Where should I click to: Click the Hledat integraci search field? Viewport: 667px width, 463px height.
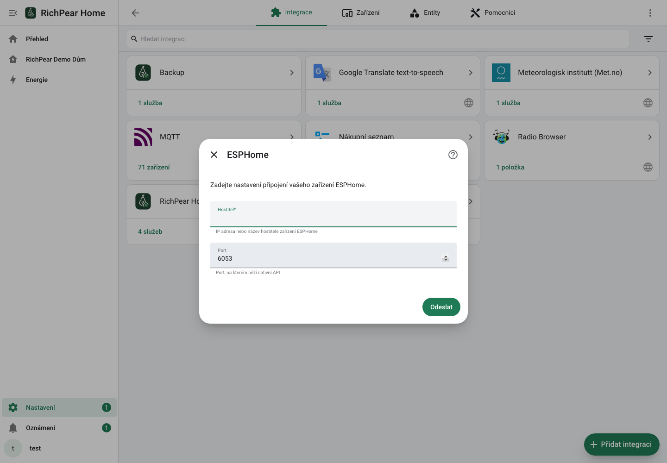coord(378,39)
